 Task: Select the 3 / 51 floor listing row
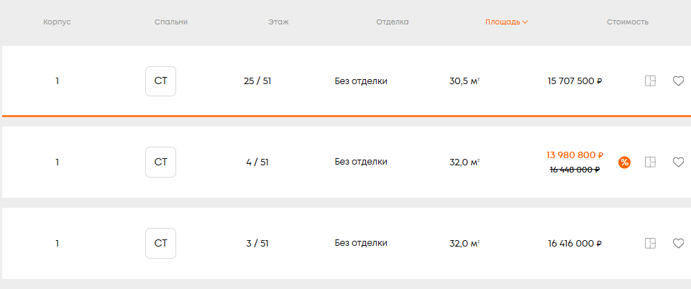[x=257, y=244]
